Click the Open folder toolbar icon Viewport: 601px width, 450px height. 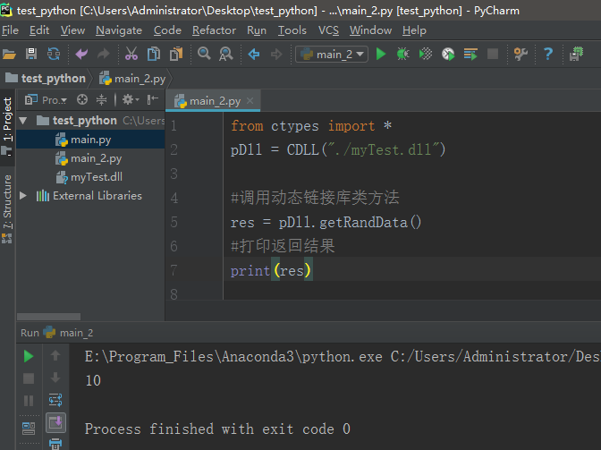coord(9,54)
